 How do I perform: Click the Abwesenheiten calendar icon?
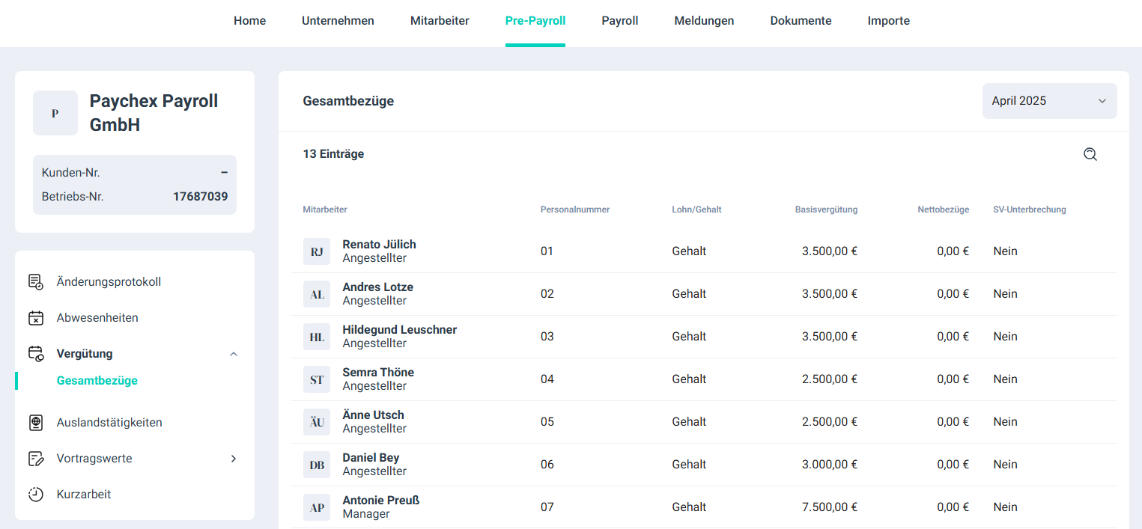[36, 318]
